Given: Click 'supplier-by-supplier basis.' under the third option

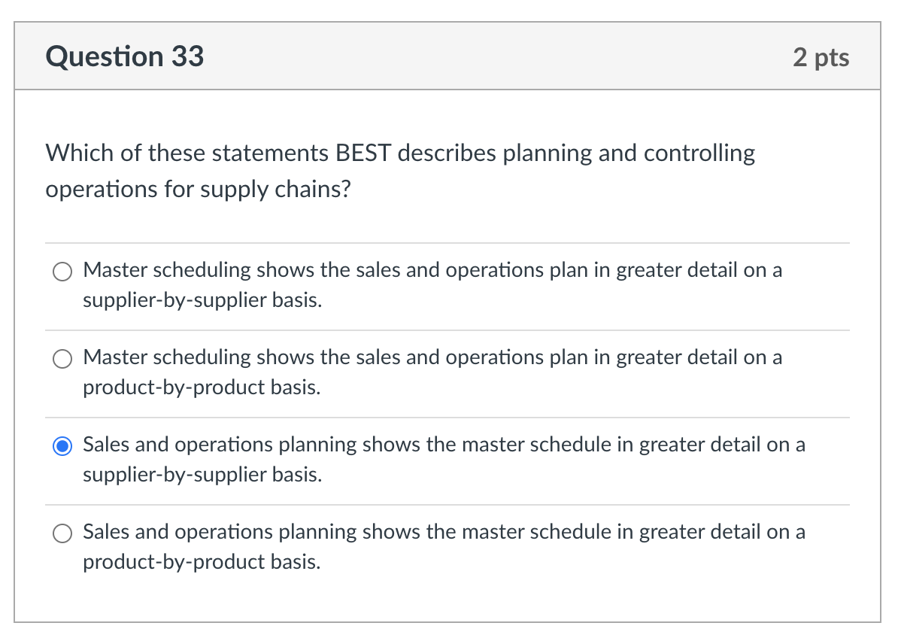Looking at the screenshot, I should coord(202,475).
